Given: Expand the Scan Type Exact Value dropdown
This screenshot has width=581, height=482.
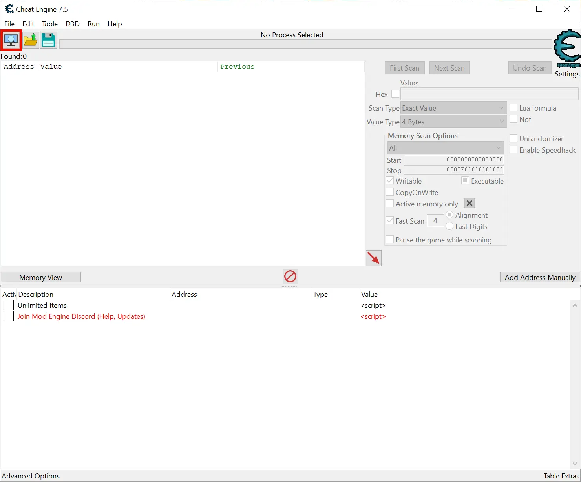Looking at the screenshot, I should 454,108.
